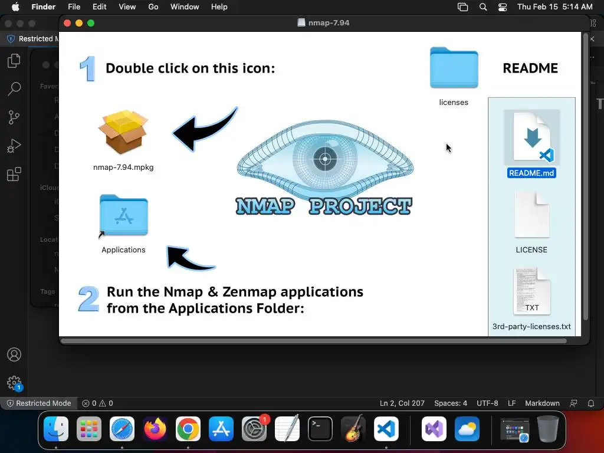The height and width of the screenshot is (453, 604).
Task: Open VS Code Run and Debug view
Action: pos(14,146)
